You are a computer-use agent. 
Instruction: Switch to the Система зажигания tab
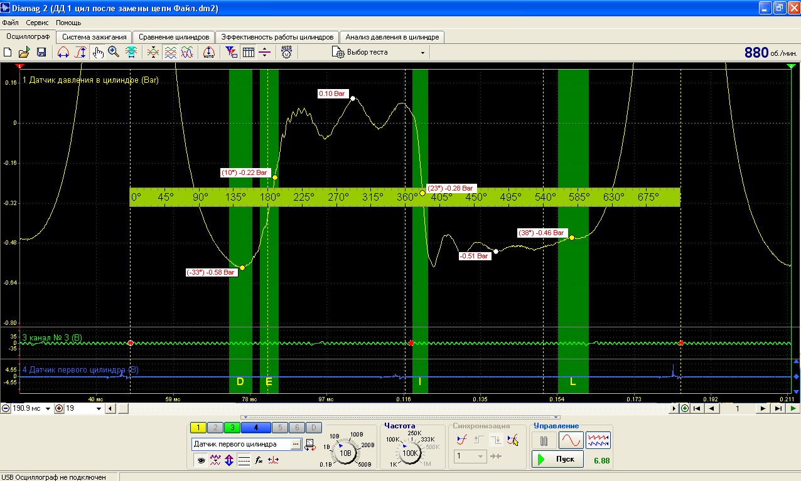click(x=95, y=37)
